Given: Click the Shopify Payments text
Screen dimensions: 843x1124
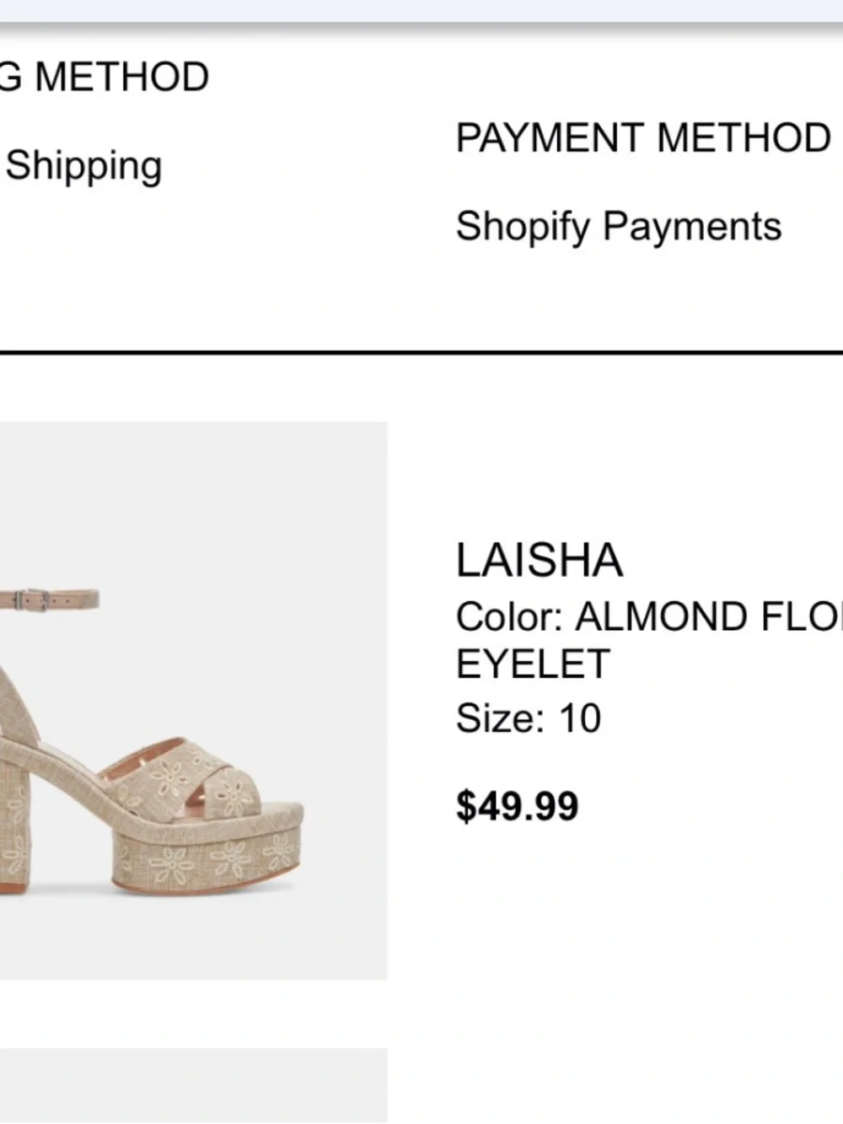Looking at the screenshot, I should [x=618, y=227].
